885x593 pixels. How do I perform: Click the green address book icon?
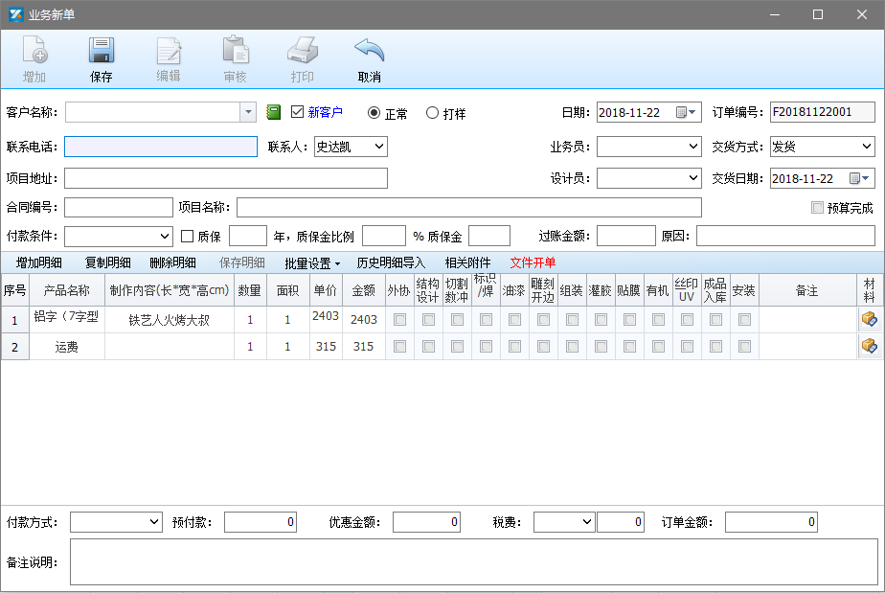(x=273, y=113)
